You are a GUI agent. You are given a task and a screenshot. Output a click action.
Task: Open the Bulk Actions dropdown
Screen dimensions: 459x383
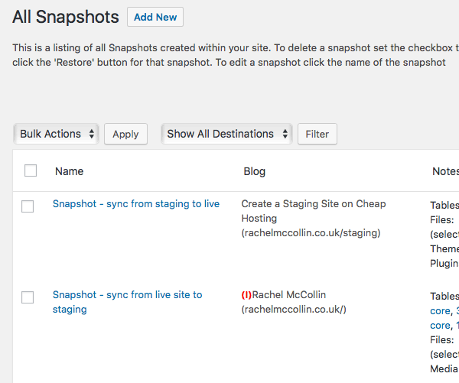tap(56, 134)
